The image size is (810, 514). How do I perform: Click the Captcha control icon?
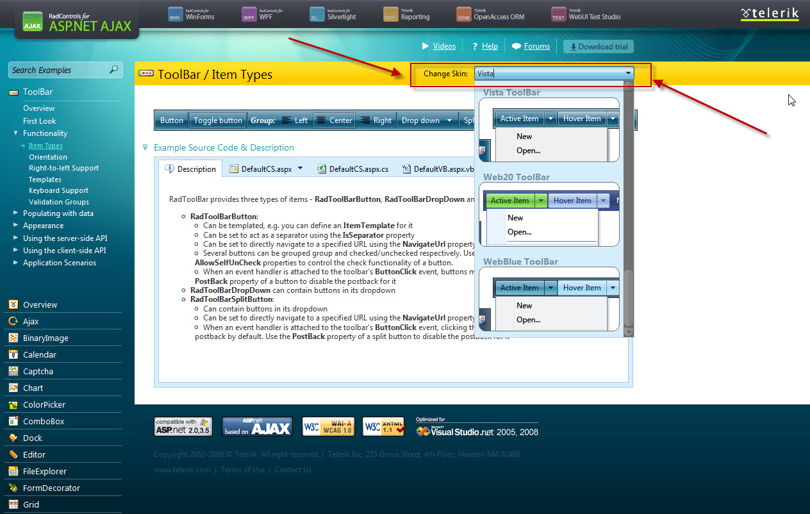point(13,372)
